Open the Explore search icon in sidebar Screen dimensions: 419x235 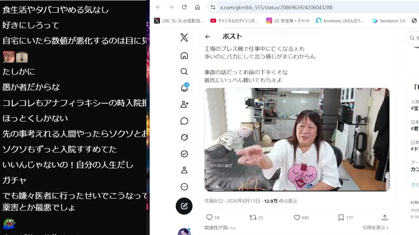click(x=184, y=71)
